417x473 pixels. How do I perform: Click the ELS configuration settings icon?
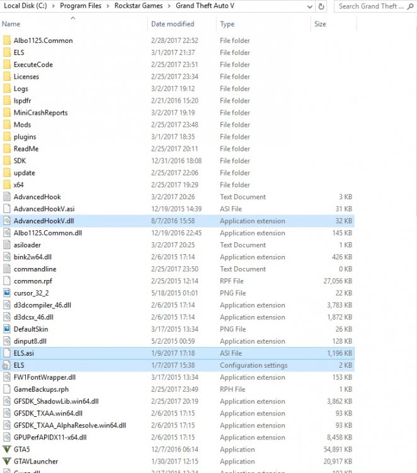(6, 365)
